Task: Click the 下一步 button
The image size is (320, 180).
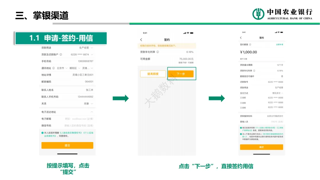Action: tap(180, 74)
